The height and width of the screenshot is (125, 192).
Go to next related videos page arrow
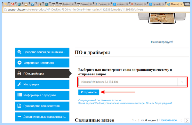pos(187,120)
